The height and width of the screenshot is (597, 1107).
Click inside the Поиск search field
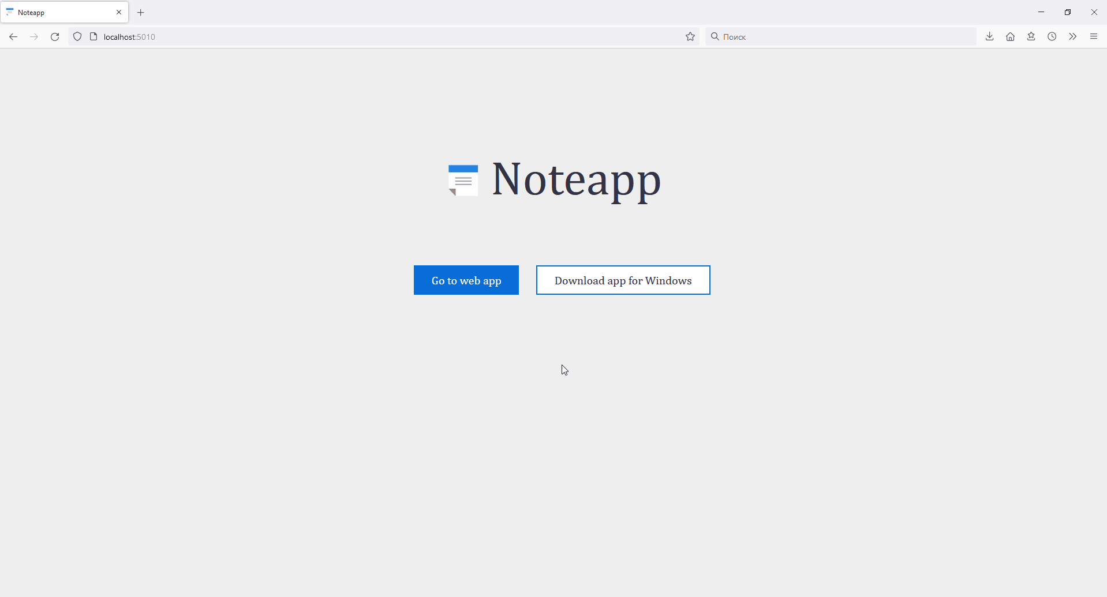pyautogui.click(x=808, y=36)
